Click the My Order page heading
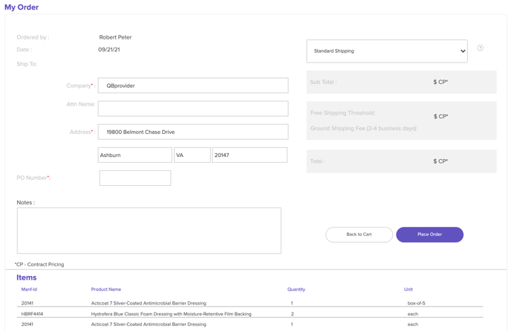This screenshot has height=331, width=511. [x=22, y=7]
